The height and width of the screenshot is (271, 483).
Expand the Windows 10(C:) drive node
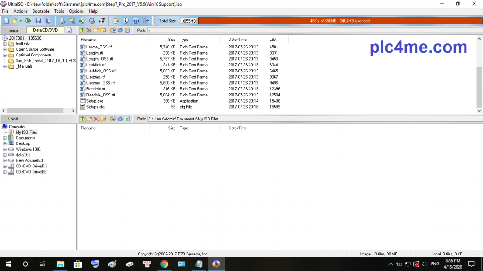(x=5, y=149)
